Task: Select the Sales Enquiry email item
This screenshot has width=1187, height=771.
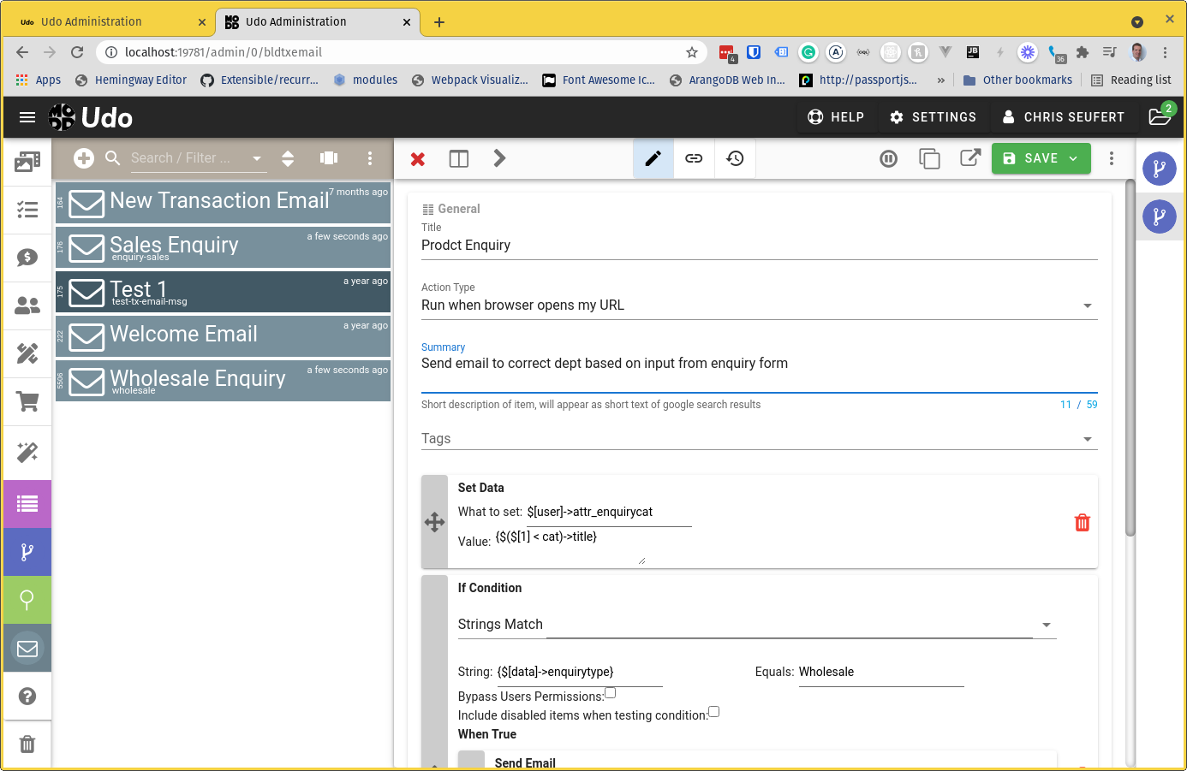Action: click(x=223, y=247)
